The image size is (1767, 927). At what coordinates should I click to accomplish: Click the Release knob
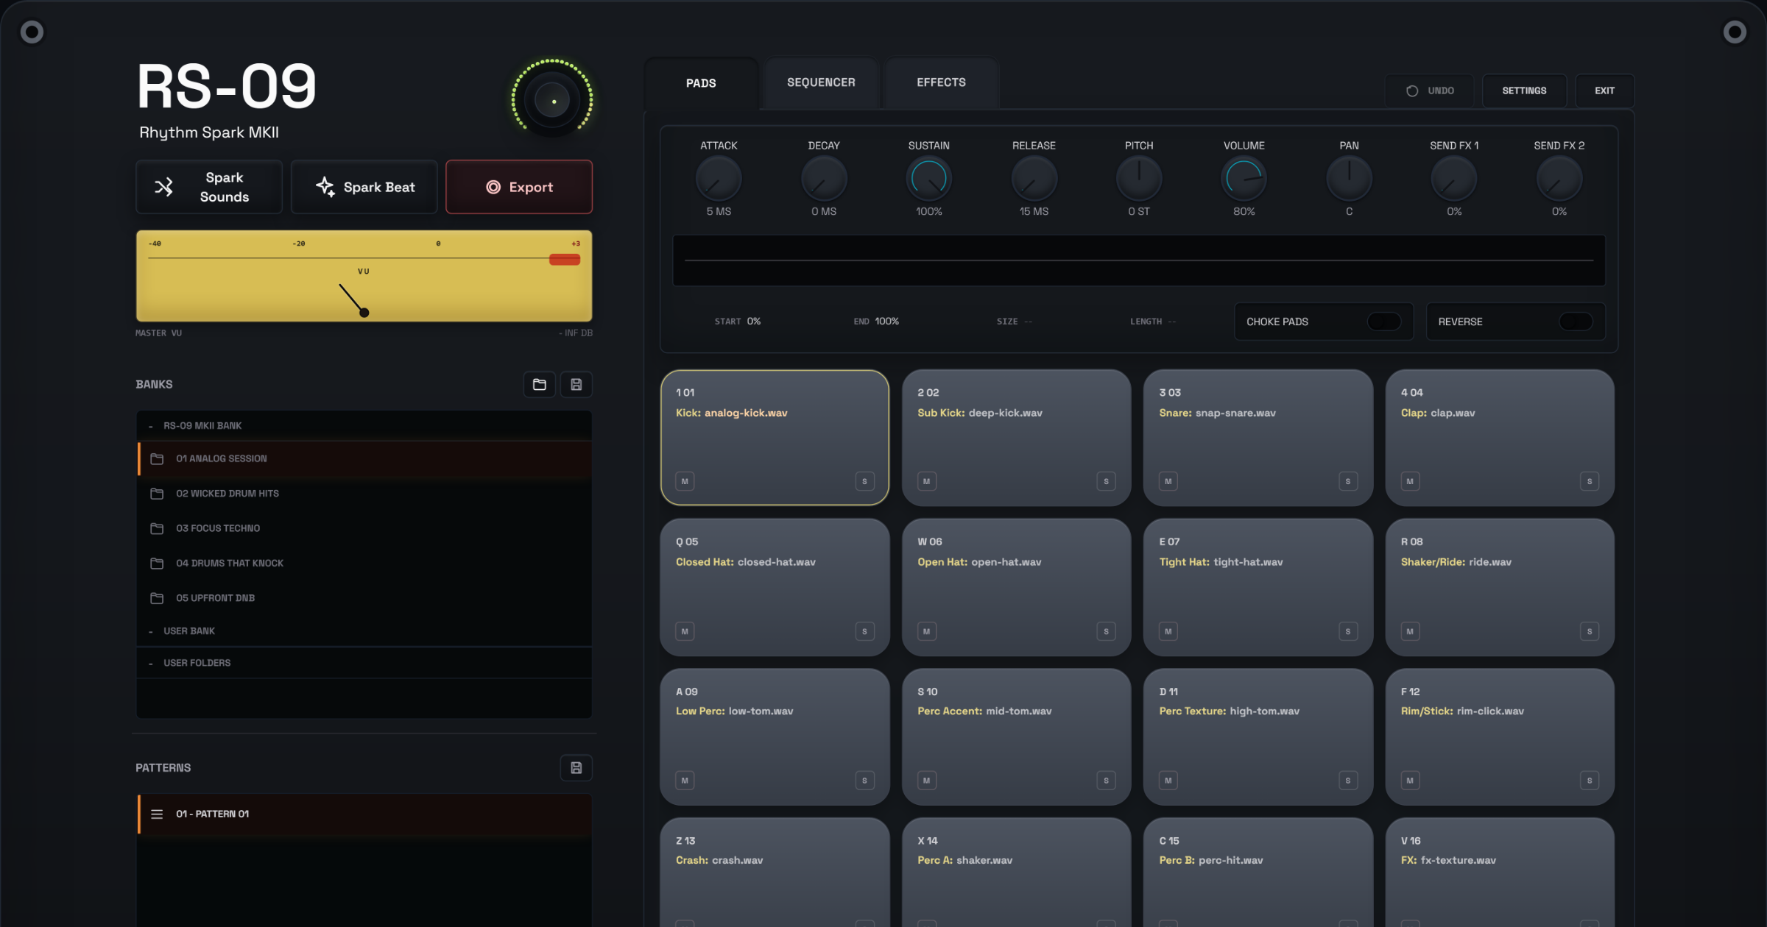(x=1034, y=179)
